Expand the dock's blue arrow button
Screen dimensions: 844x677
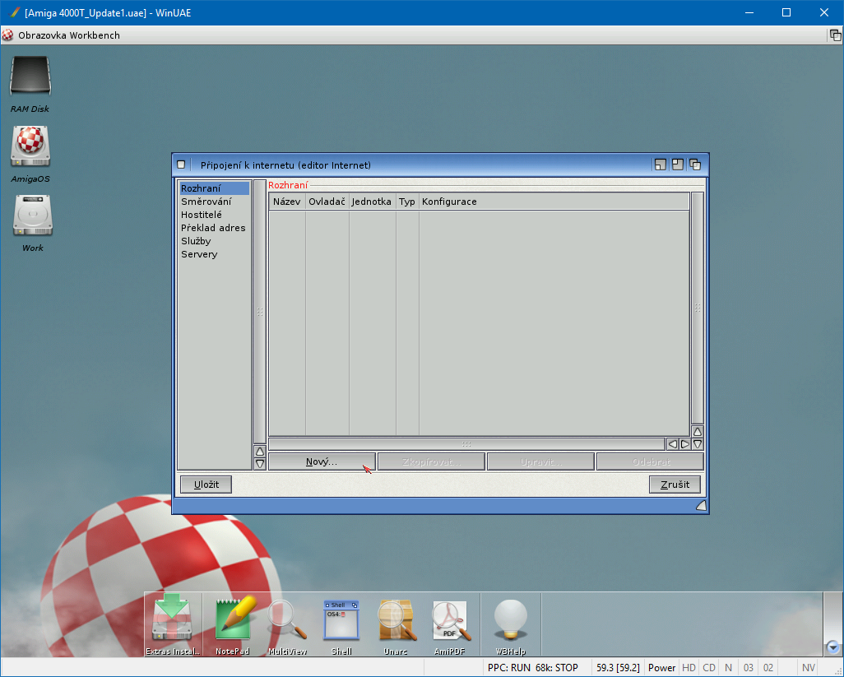(832, 647)
